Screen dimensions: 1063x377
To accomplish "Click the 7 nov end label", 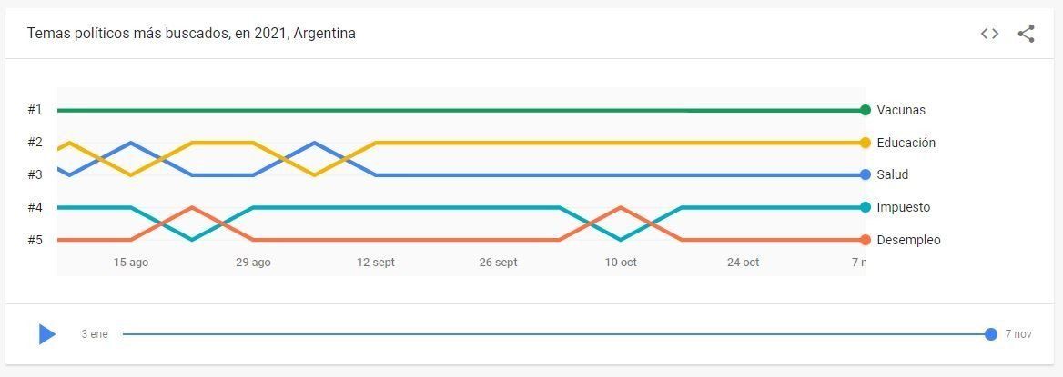I will 1018,334.
